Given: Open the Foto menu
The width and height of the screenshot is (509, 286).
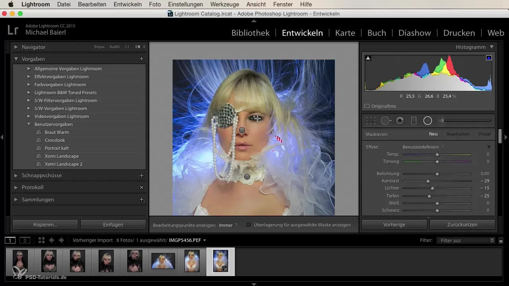Looking at the screenshot, I should point(155,4).
